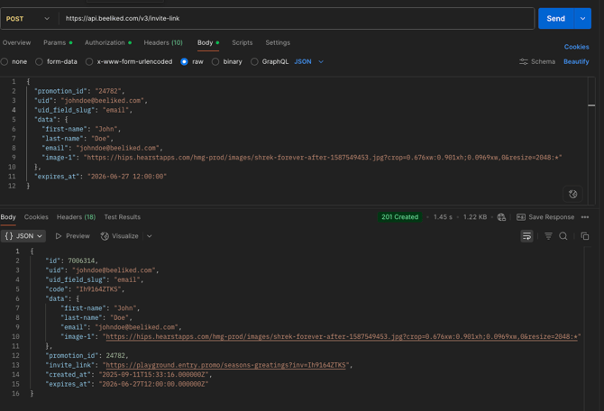Click the request editor scrollbar marker
The image size is (604, 411).
(x=591, y=105)
